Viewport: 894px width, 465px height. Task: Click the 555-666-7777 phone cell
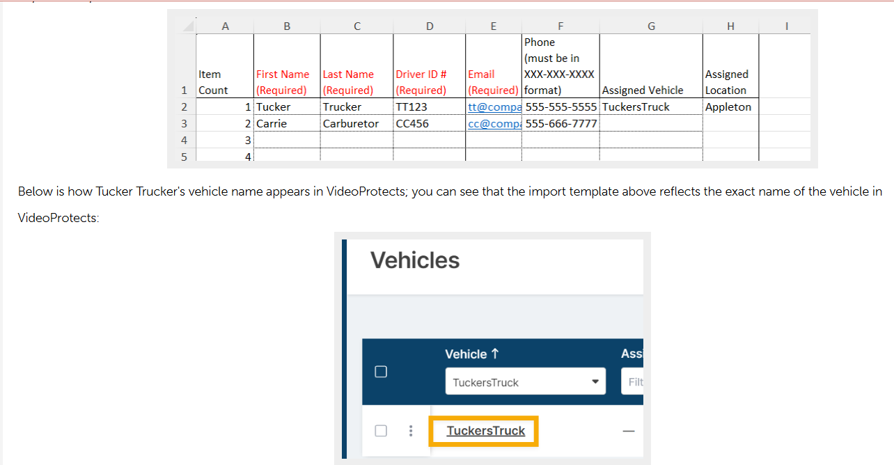click(560, 123)
